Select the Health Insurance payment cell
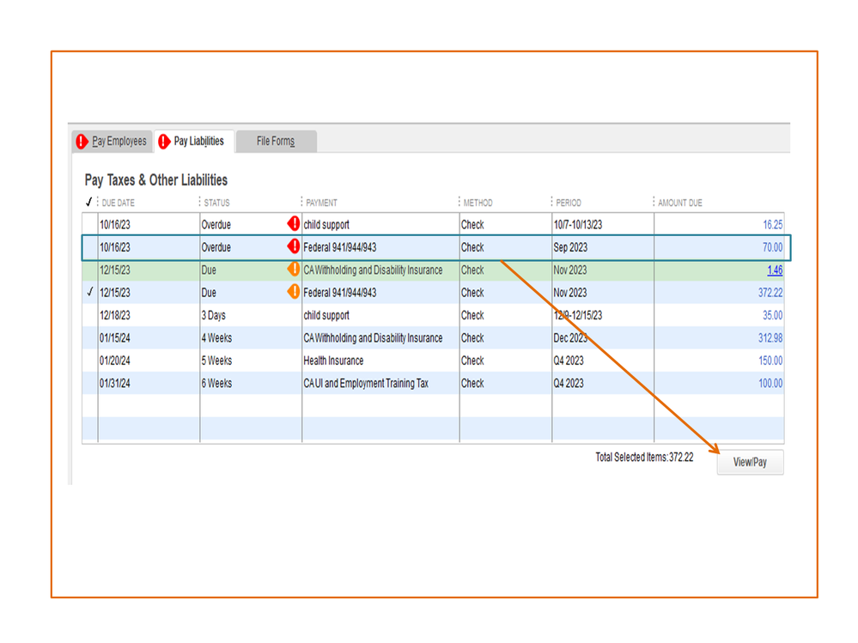This screenshot has width=858, height=643. pyautogui.click(x=380, y=361)
